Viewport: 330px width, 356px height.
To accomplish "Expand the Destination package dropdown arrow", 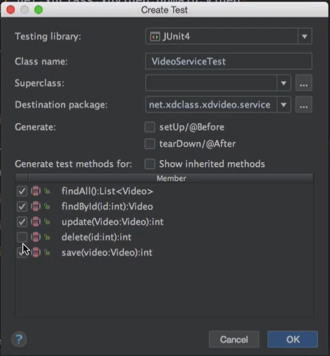I will click(284, 104).
